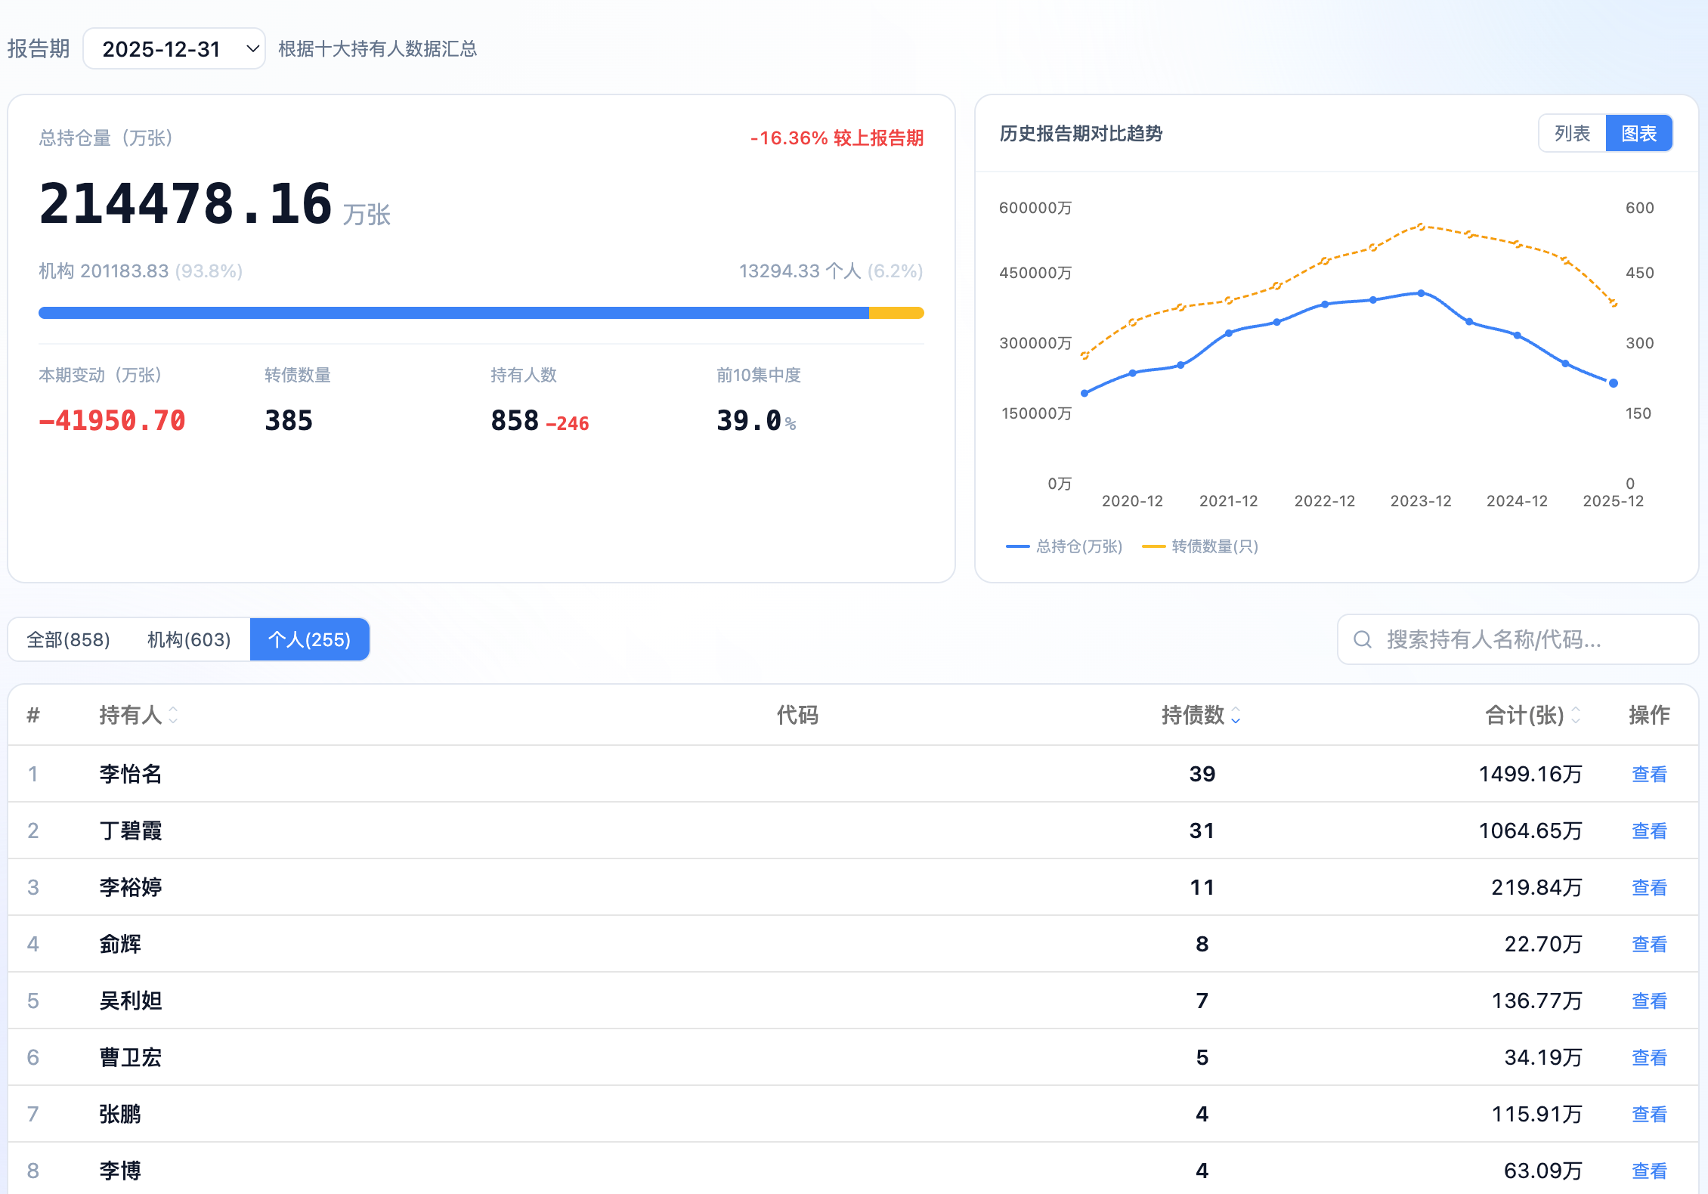Click the blue institutional portion of holdings bar
The image size is (1708, 1194).
[x=453, y=313]
